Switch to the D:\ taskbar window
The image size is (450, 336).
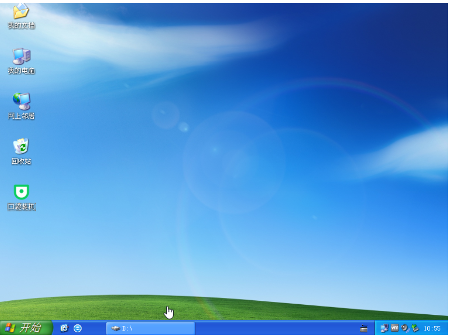[x=150, y=328]
